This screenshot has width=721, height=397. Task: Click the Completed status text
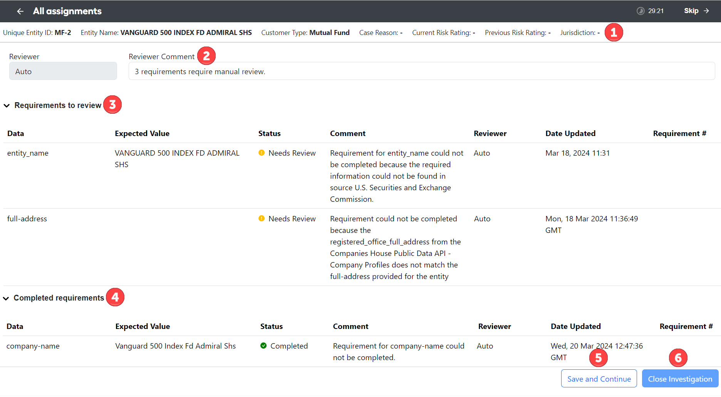pyautogui.click(x=289, y=346)
